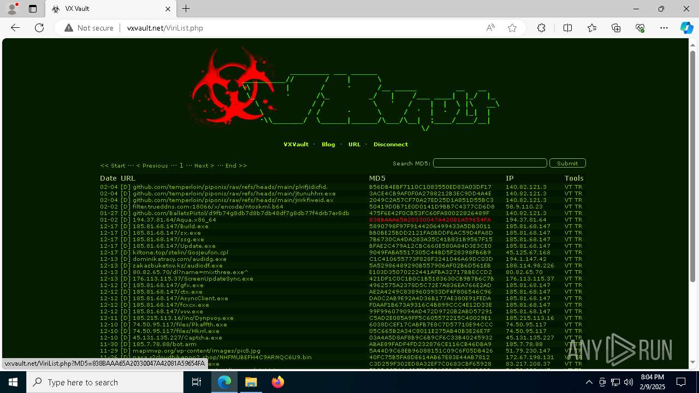The image size is (699, 393).
Task: Open the plrifjidicfid. GitHub URL entry
Action: point(230,187)
